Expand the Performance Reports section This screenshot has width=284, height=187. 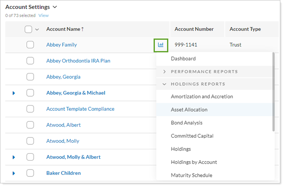[165, 72]
